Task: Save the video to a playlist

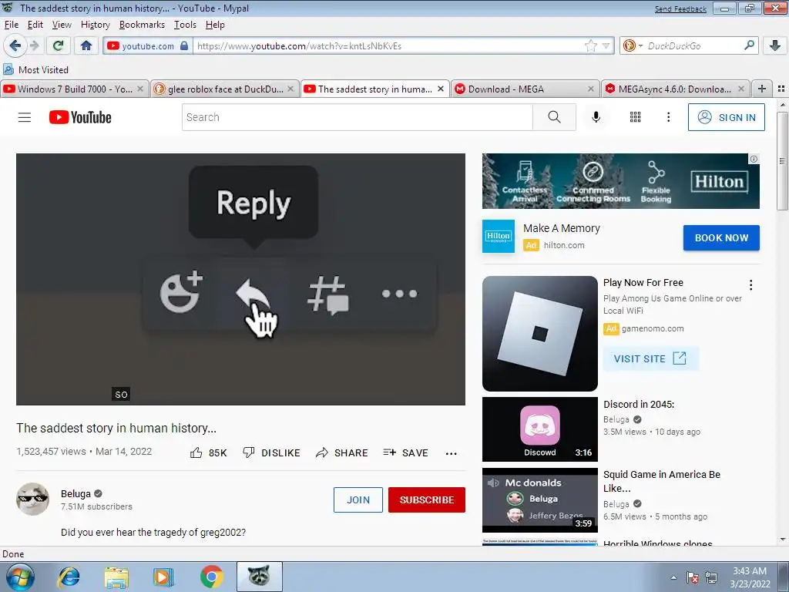Action: click(x=405, y=452)
